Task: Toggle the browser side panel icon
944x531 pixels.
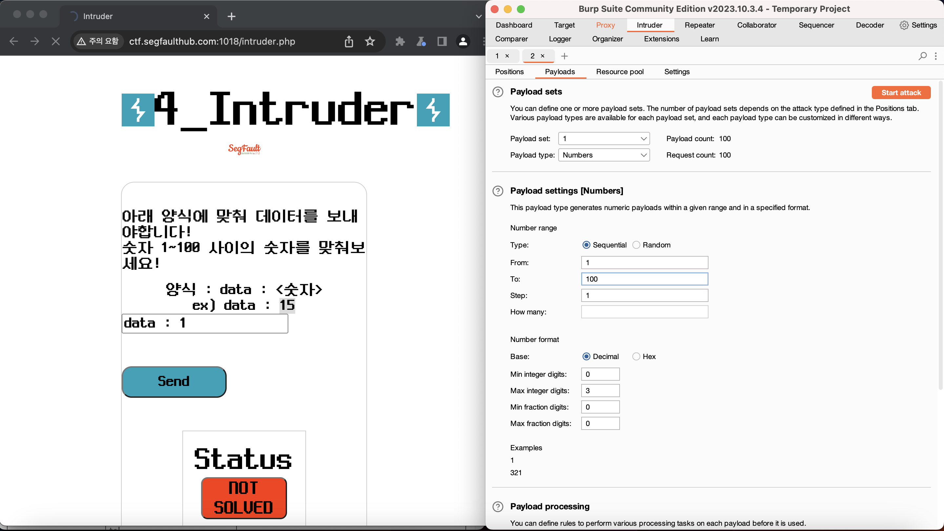Action: [442, 41]
